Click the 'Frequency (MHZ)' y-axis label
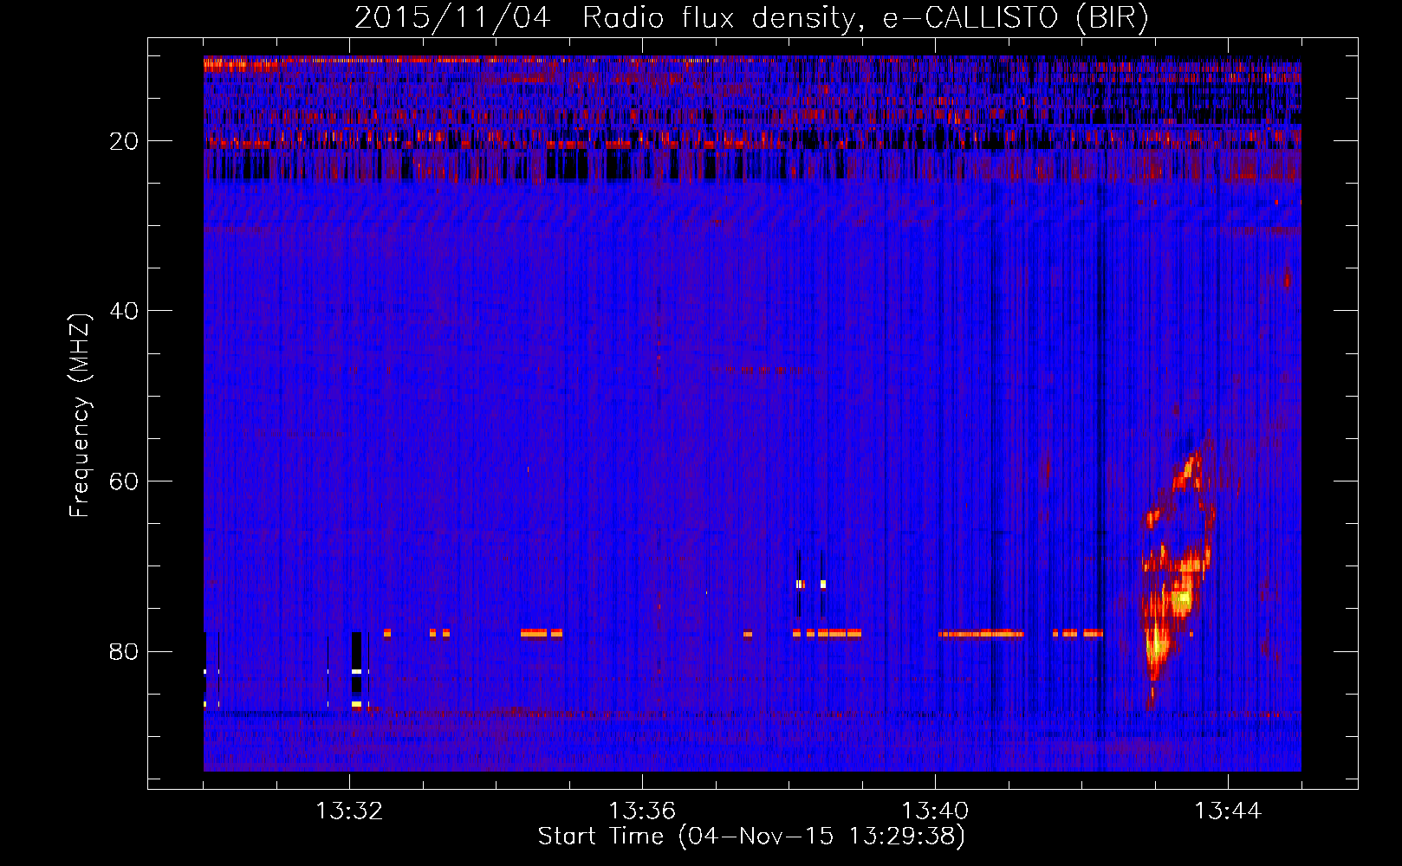Viewport: 1402px width, 866px height. [x=79, y=416]
